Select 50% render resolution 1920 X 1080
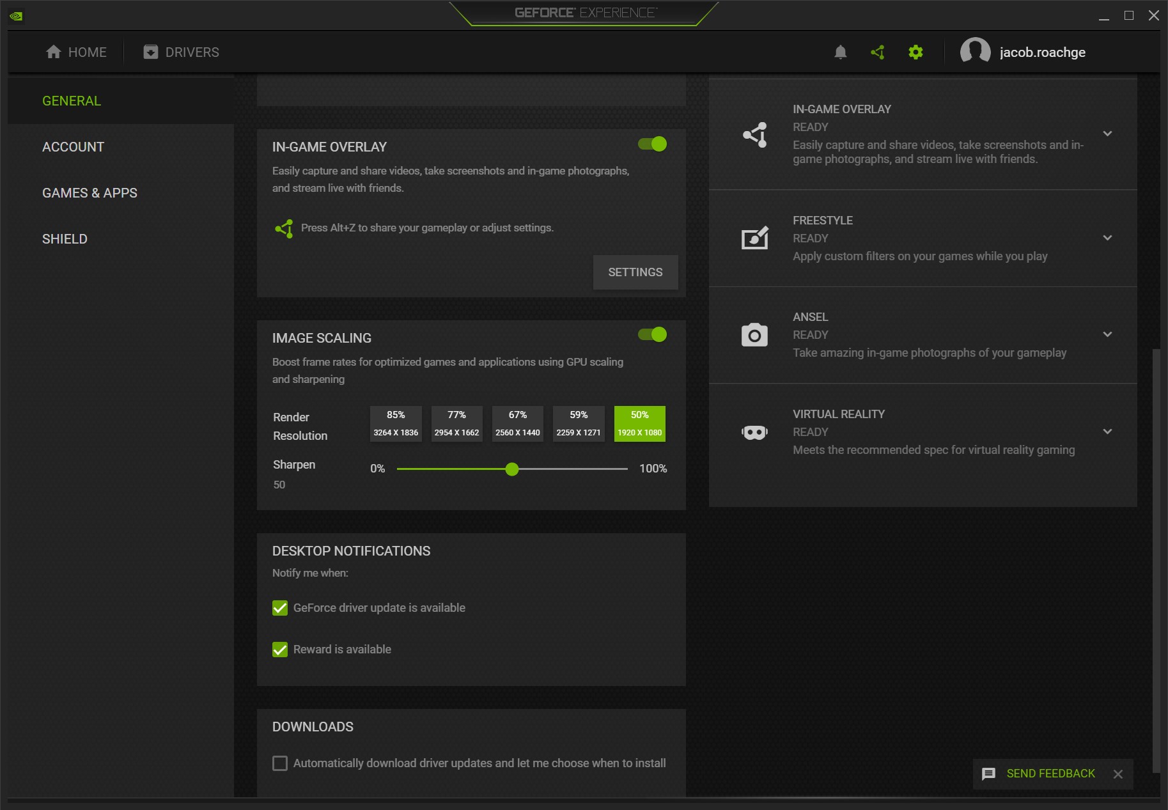 pyautogui.click(x=639, y=424)
